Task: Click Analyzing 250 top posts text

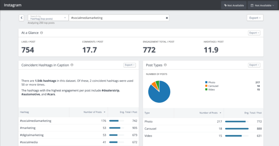Action: point(41,23)
